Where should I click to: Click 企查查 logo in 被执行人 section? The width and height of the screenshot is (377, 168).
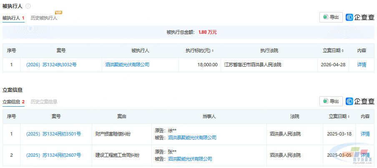[x=360, y=18]
